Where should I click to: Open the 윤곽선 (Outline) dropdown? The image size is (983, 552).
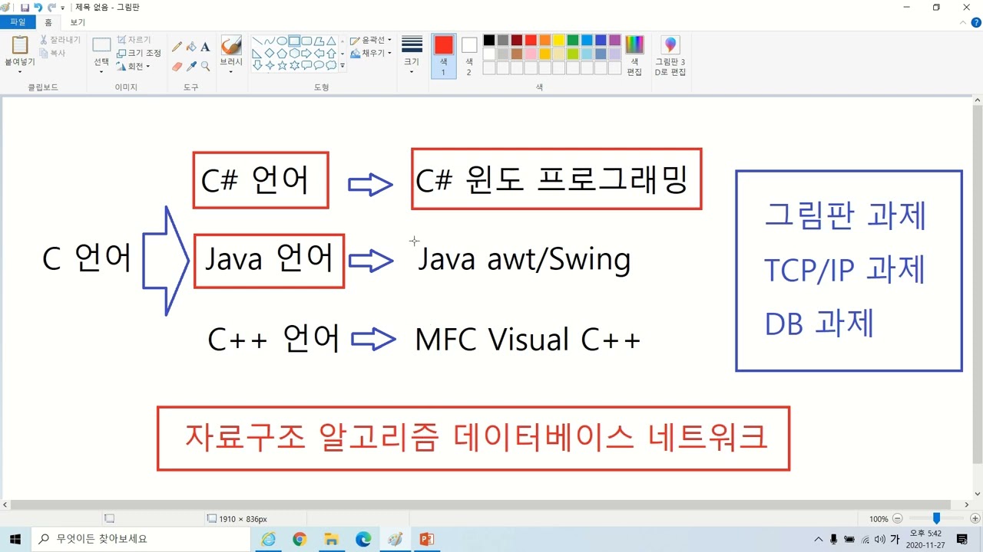(x=371, y=40)
